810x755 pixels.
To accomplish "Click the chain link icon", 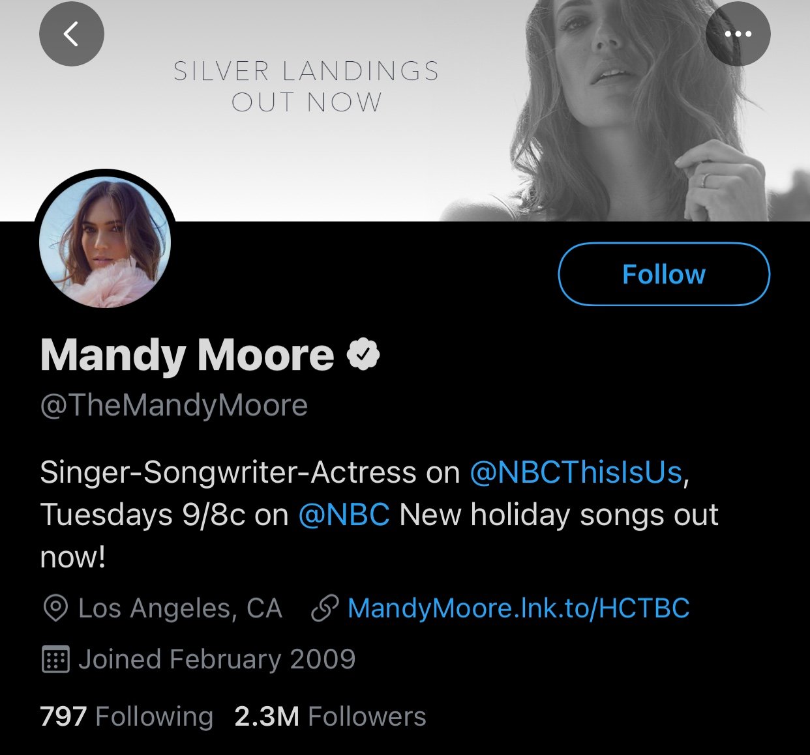I will 325,608.
